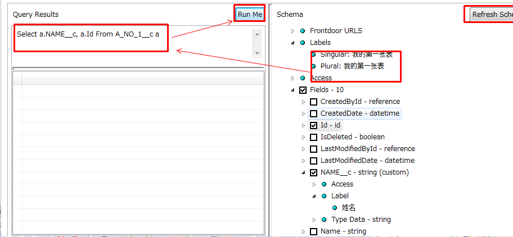This screenshot has width=513, height=237.
Task: Click the Frontdoor URLS bullet icon
Action: [303, 31]
